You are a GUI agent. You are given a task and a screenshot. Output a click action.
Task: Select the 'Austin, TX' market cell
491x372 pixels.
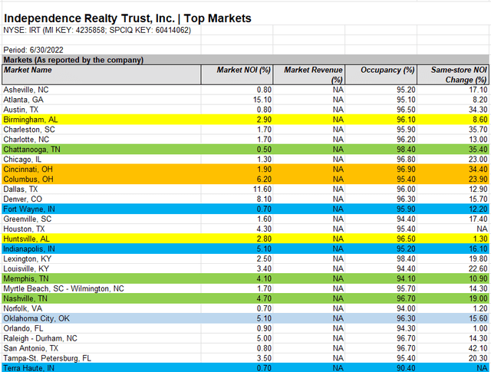tap(101, 110)
